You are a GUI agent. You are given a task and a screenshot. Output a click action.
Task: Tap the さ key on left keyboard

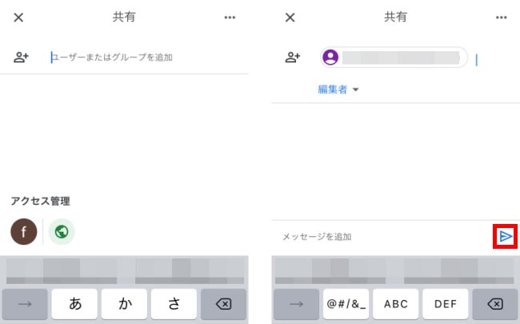click(x=174, y=304)
